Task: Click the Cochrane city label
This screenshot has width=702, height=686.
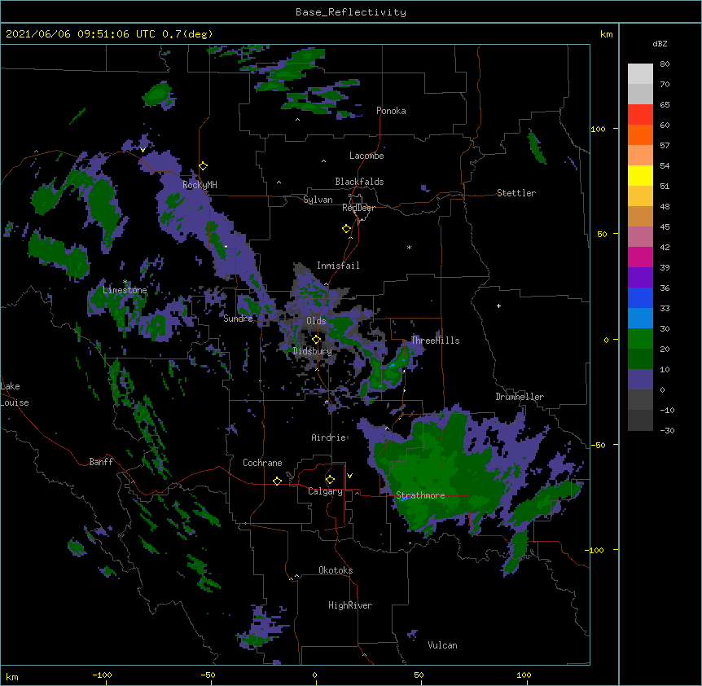Action: (262, 463)
